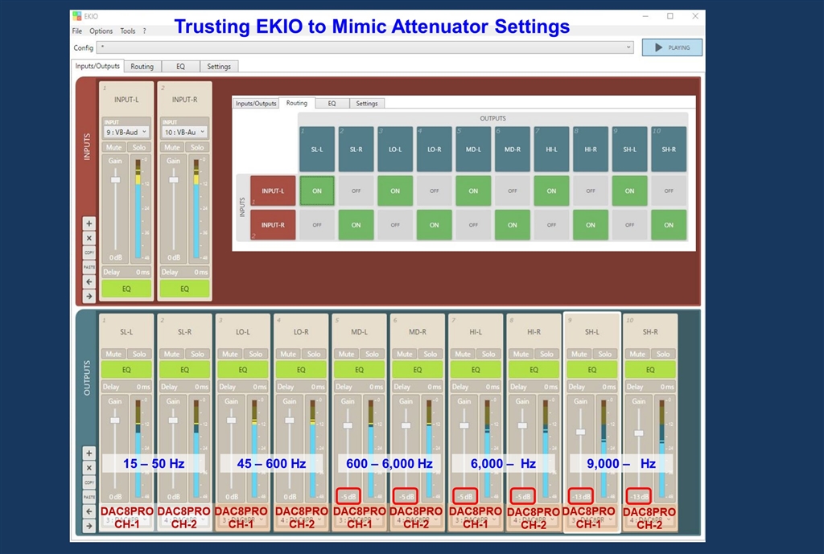
Task: Solo the HI-L output channel
Action: click(x=488, y=354)
